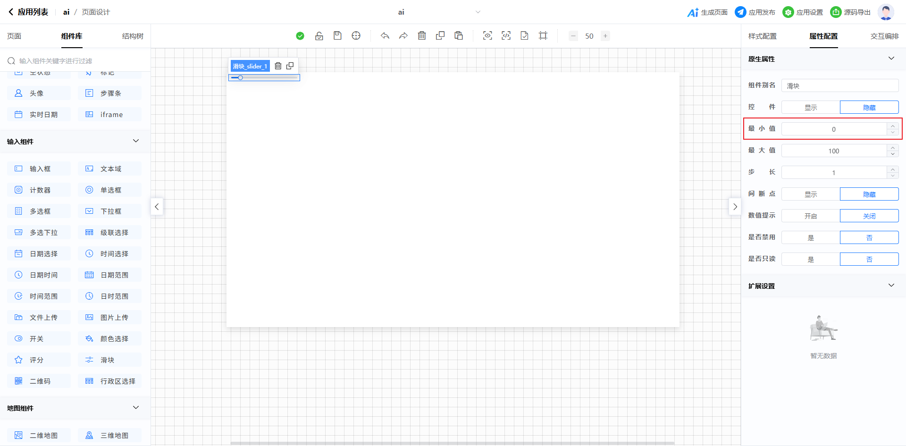Click the toolbar trash delete icon
The height and width of the screenshot is (446, 906).
click(422, 36)
